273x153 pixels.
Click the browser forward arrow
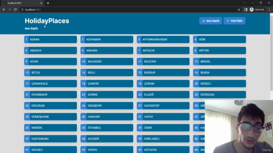tap(9, 9)
